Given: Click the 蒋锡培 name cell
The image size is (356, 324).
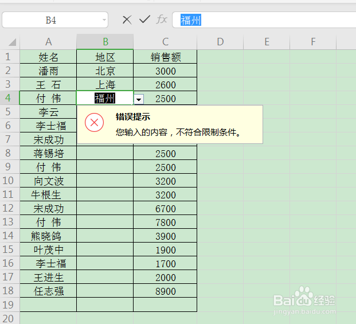Looking at the screenshot, I should tap(48, 153).
